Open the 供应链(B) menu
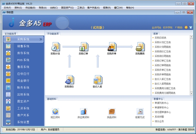This screenshot has height=134, width=196. [x=30, y=8]
